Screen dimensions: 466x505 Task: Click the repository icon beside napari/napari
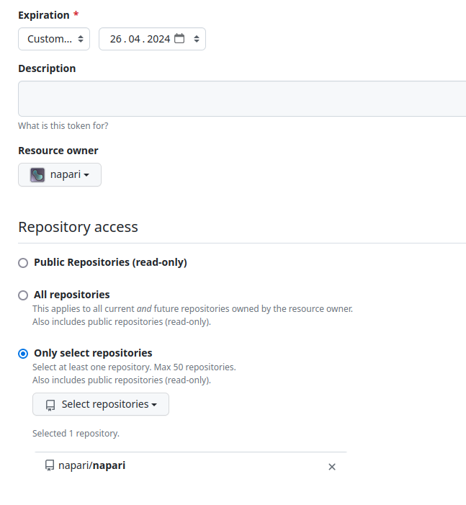click(x=50, y=466)
